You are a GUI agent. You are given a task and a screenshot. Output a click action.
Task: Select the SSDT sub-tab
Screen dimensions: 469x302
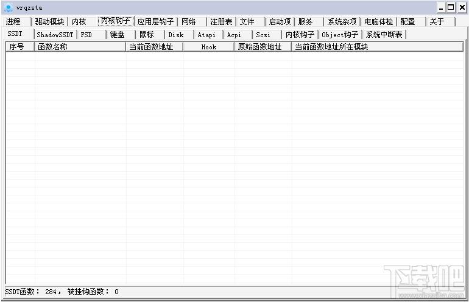(x=19, y=33)
